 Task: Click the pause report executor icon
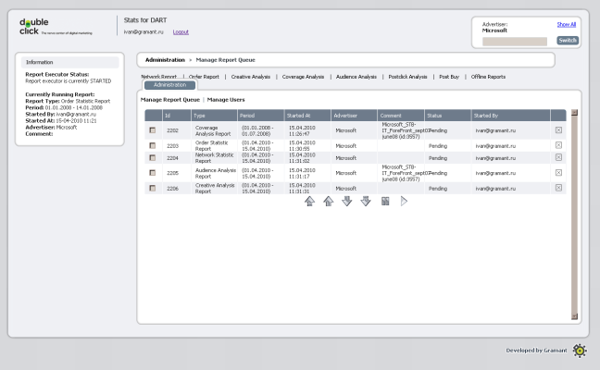click(x=385, y=201)
